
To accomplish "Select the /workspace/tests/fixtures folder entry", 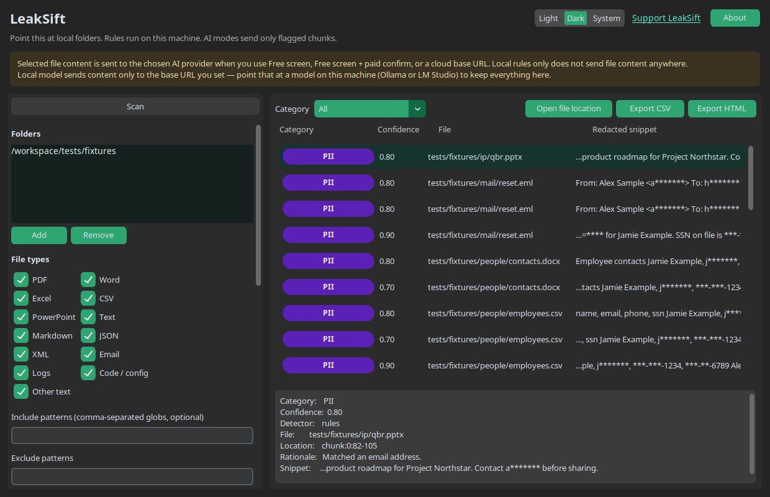I will point(63,151).
